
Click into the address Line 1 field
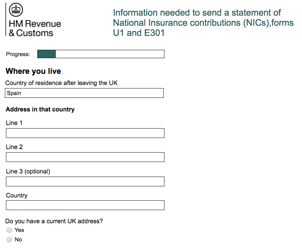pyautogui.click(x=85, y=133)
